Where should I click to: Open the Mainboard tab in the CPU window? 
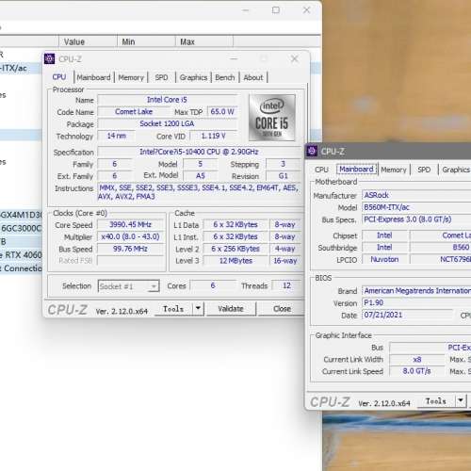tap(93, 77)
